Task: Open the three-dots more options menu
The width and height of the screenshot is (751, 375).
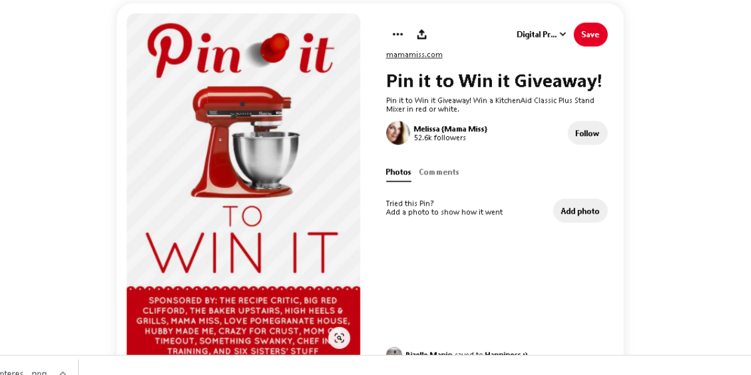Action: [x=397, y=34]
